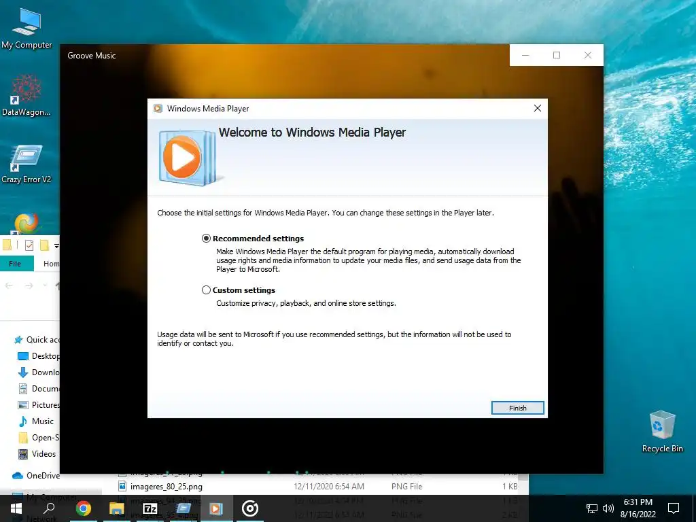Switch to Windows Media Player taskbar icon
Image resolution: width=696 pixels, height=522 pixels.
click(217, 508)
